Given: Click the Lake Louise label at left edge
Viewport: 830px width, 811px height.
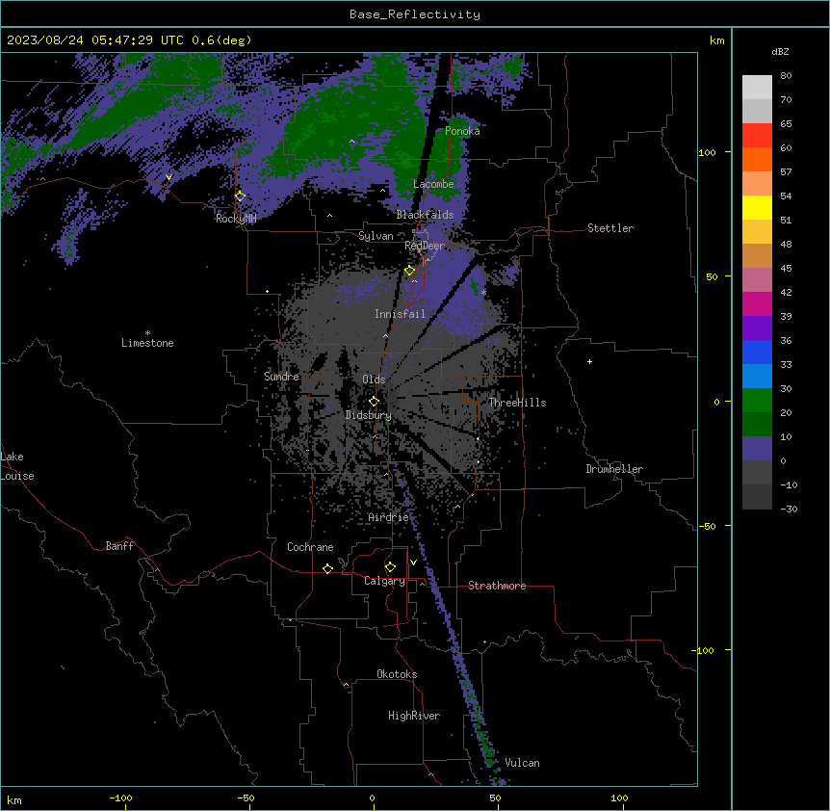Looking at the screenshot, I should pos(17,466).
